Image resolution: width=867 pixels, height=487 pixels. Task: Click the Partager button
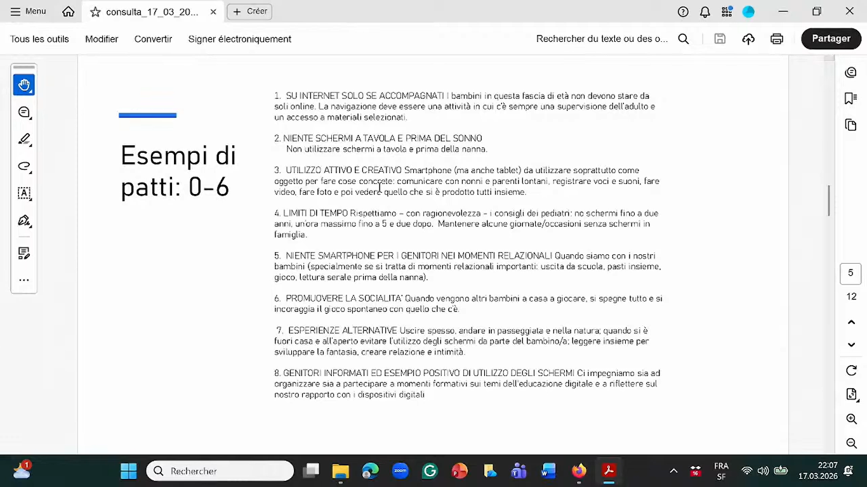[x=831, y=38]
